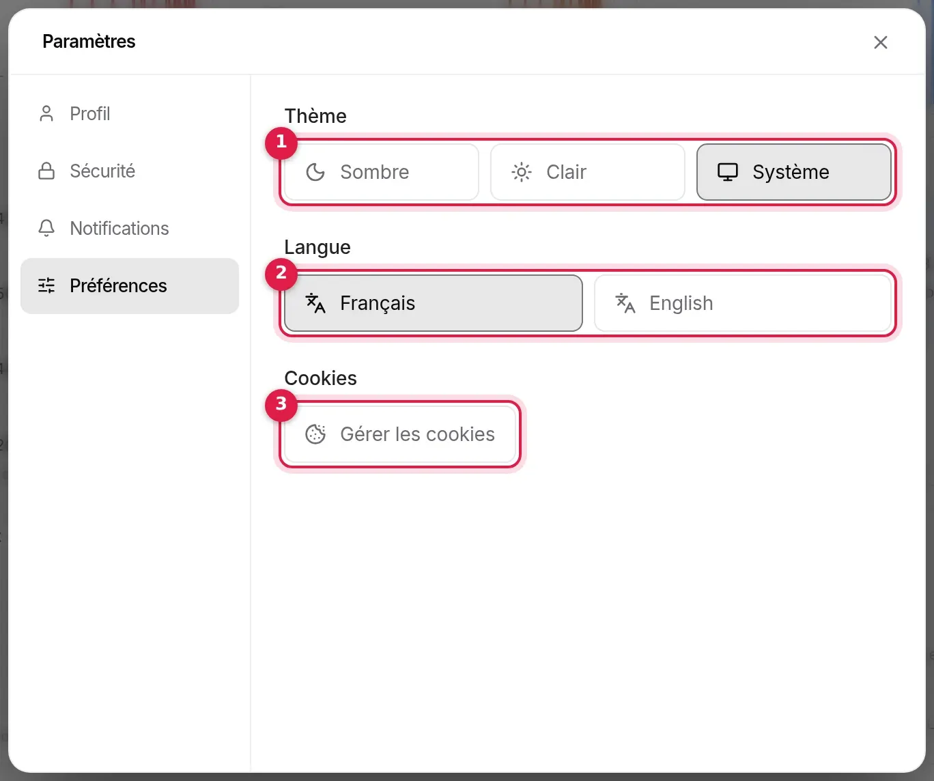The width and height of the screenshot is (934, 781).
Task: Close the Paramètres dialog
Action: 881,42
